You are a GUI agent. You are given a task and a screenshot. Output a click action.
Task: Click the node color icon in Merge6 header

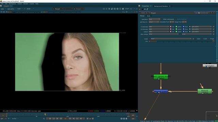pyautogui.click(x=199, y=13)
